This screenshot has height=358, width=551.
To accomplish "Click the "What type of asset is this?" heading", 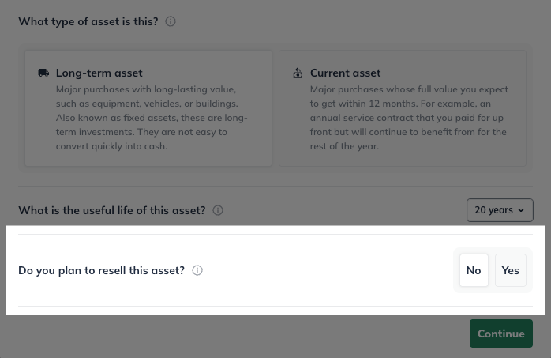I will coord(88,21).
